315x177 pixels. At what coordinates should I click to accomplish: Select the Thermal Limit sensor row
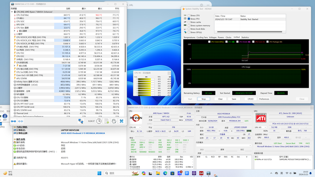coord(65,114)
